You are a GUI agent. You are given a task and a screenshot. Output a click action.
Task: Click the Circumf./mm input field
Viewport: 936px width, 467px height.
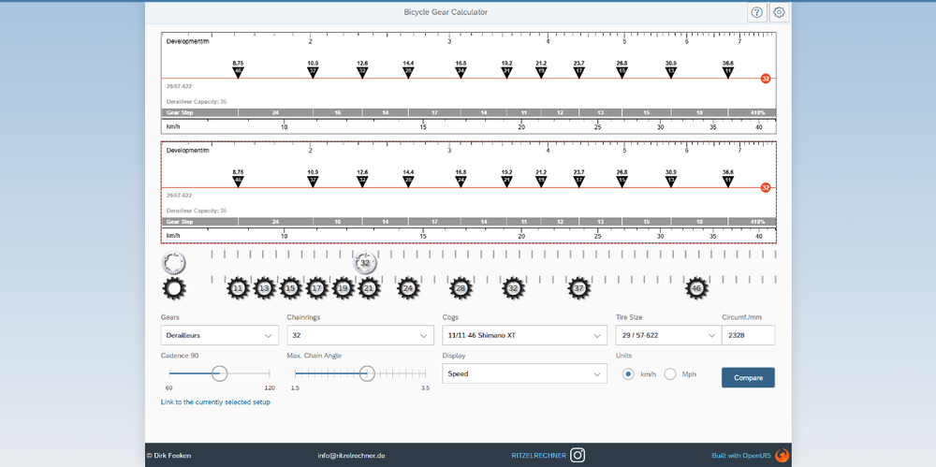click(x=748, y=335)
